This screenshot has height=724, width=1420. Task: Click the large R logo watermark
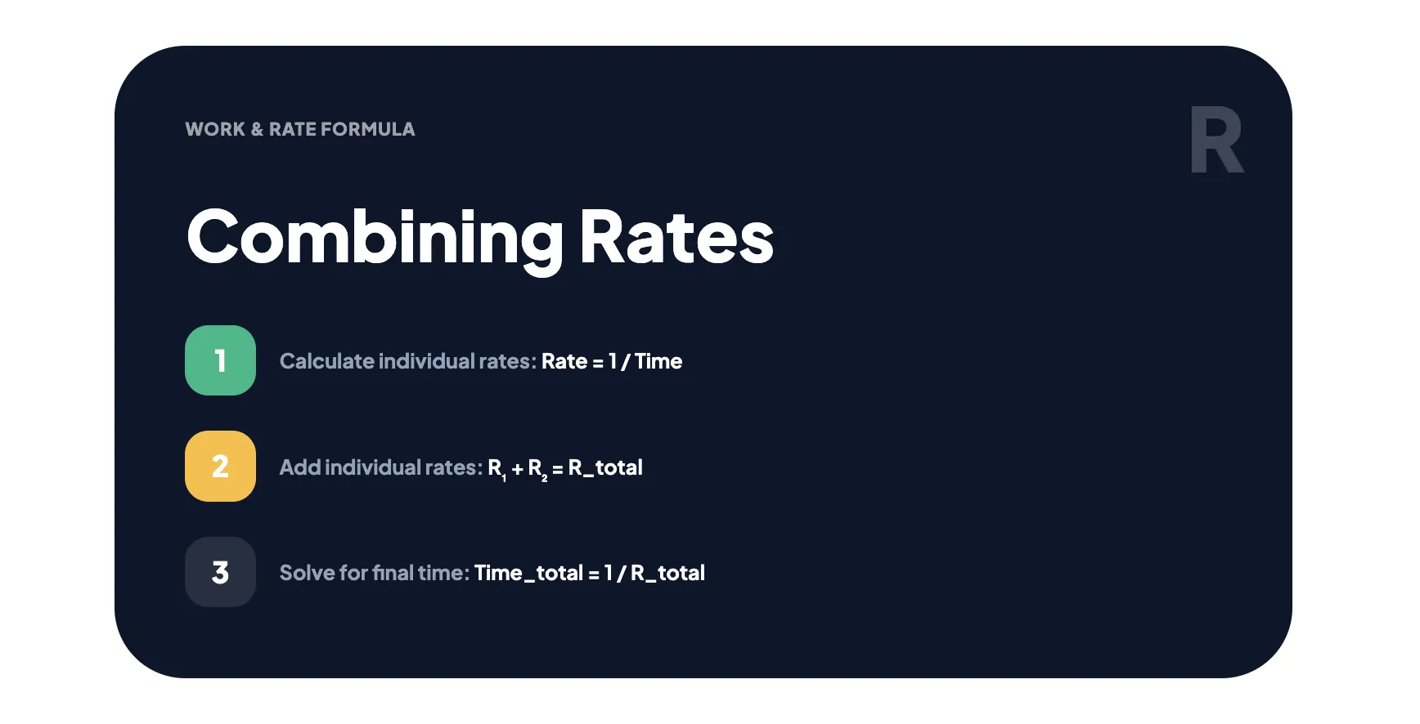coord(1216,141)
